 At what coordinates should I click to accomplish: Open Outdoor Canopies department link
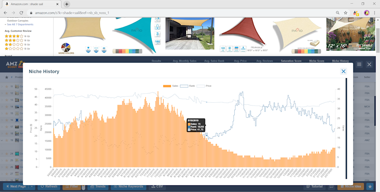[x=18, y=21]
